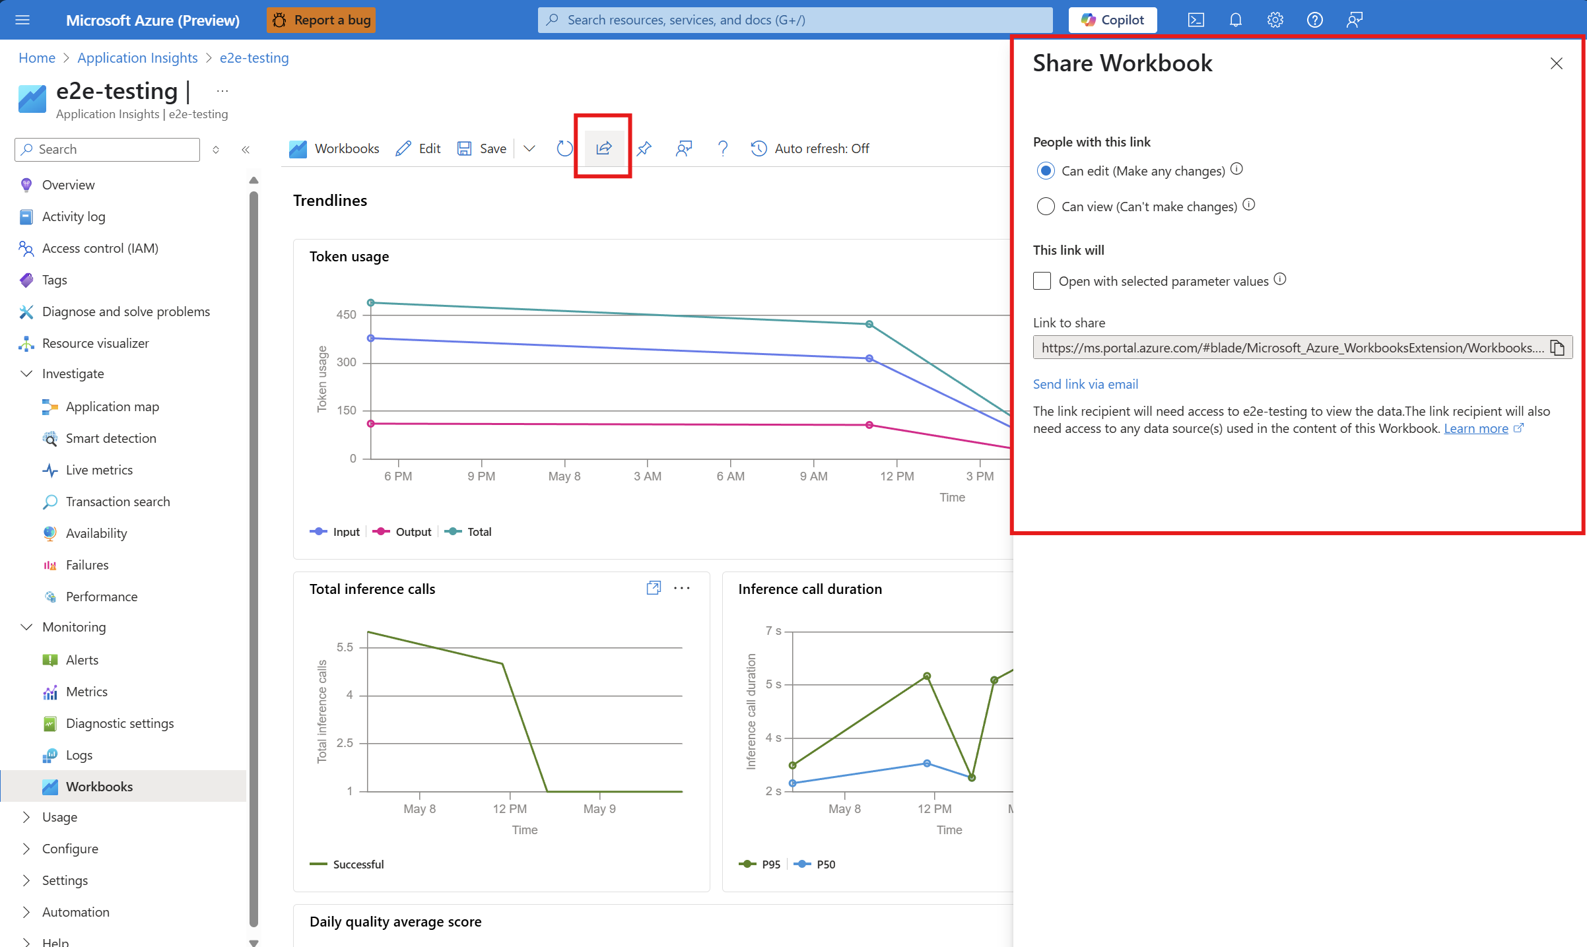This screenshot has width=1587, height=947.
Task: Pin the workbook using the pin icon
Action: (x=644, y=148)
